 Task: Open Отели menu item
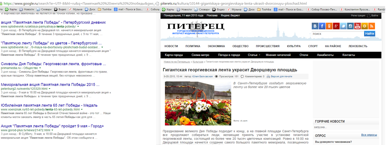[304, 55]
